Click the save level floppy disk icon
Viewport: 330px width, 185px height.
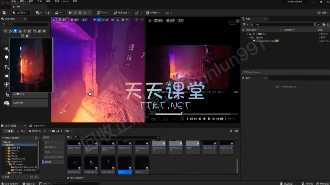coord(4,13)
